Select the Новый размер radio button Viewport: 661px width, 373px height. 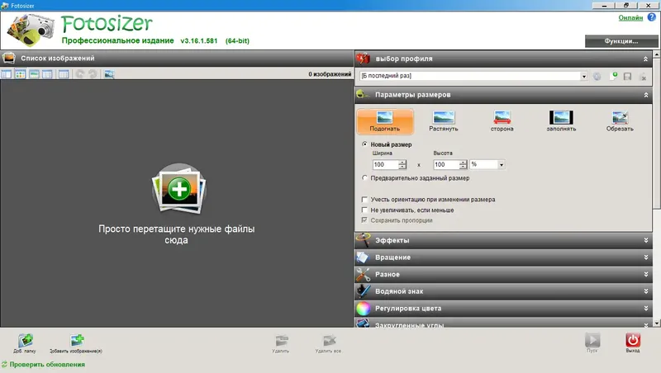(365, 144)
